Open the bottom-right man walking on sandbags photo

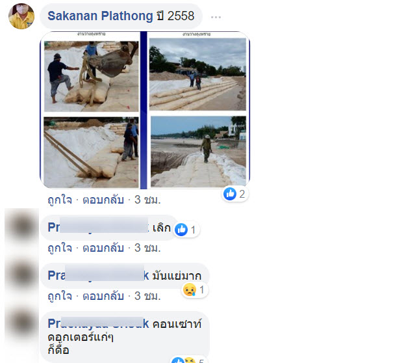pos(198,152)
